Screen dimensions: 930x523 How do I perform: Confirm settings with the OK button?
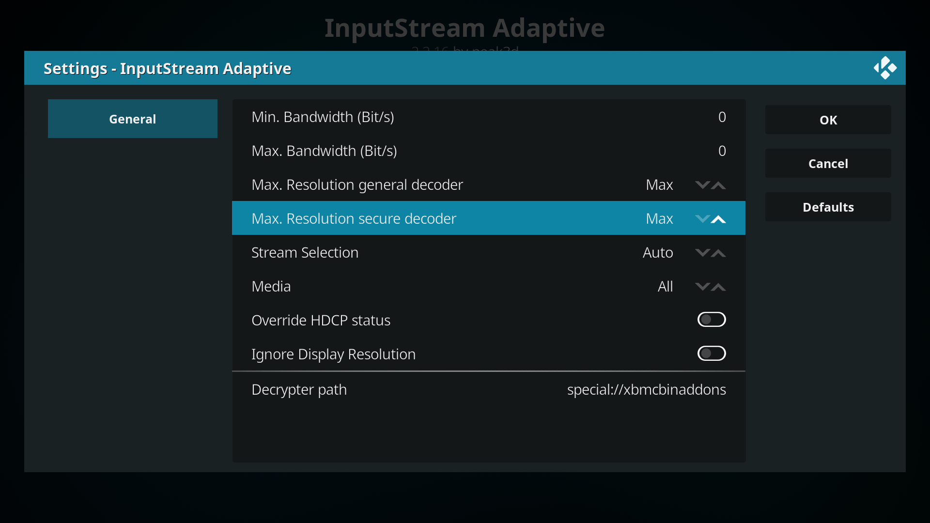pyautogui.click(x=828, y=120)
